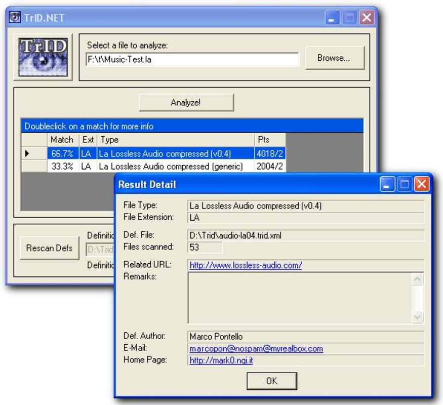Select the 66.7% match cell
Screen dimensions: 443x405
pos(63,153)
